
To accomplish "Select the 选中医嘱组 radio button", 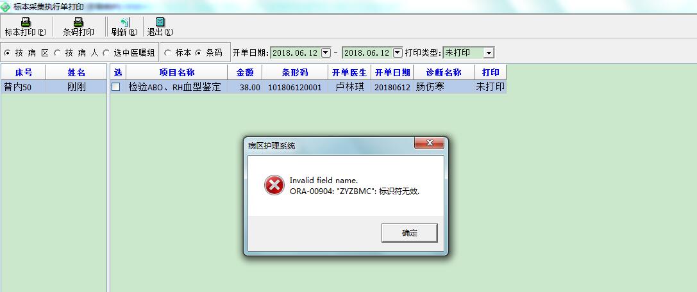I will click(x=106, y=53).
